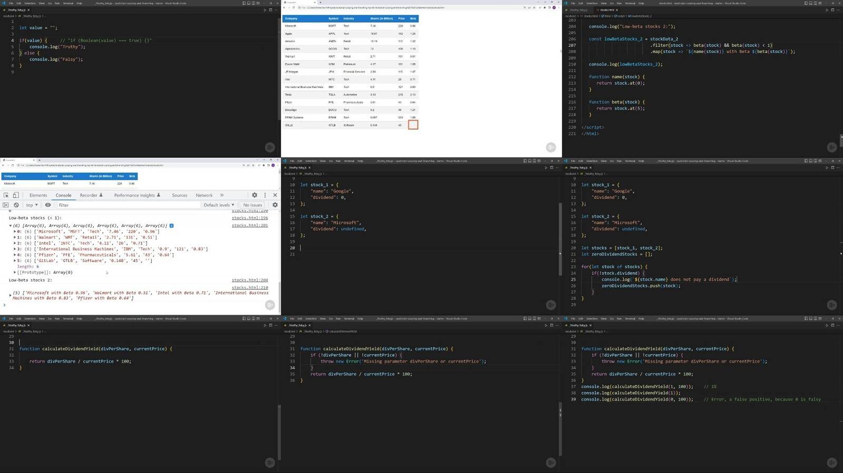
Task: Open More Actions menu in stocks.html editor
Action: pyautogui.click(x=838, y=9)
